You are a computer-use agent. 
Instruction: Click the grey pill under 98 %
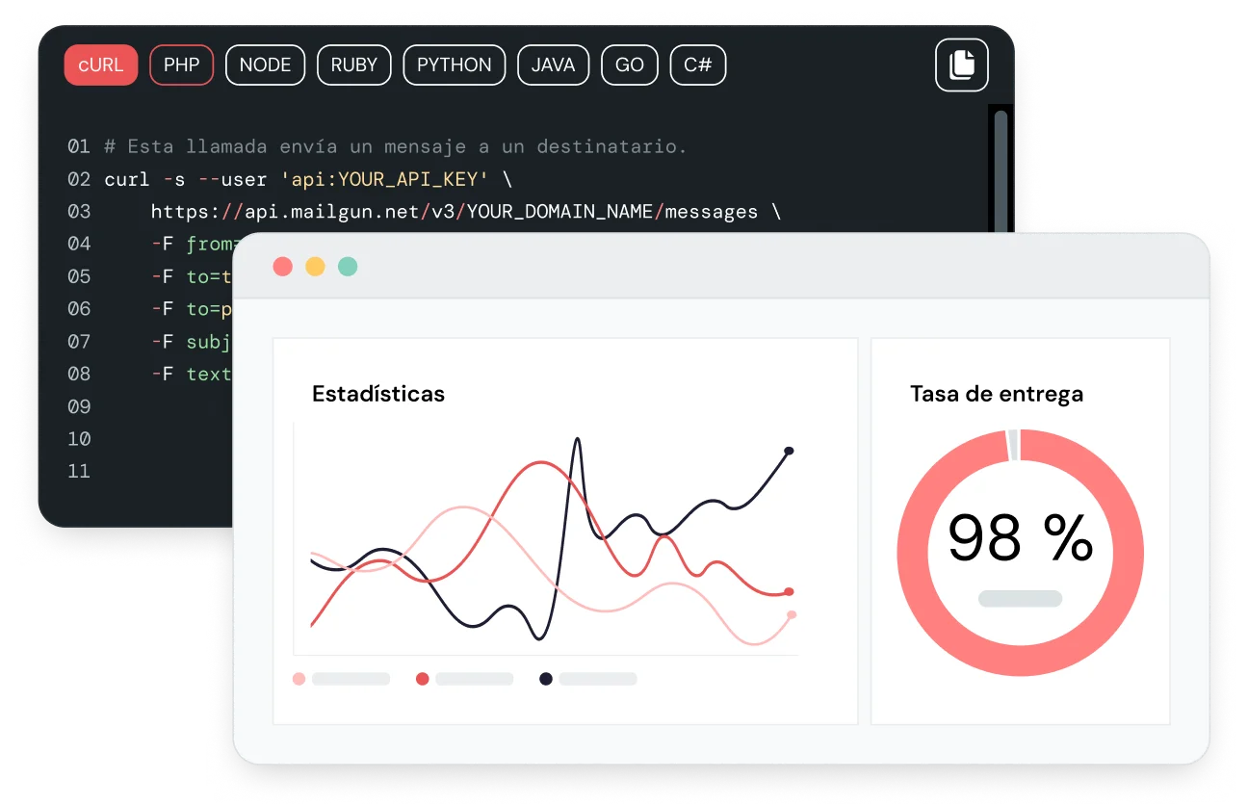[x=1020, y=599]
